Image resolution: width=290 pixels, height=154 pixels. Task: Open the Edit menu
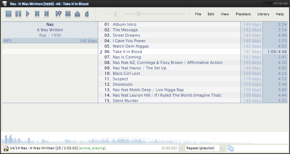pos(211,14)
